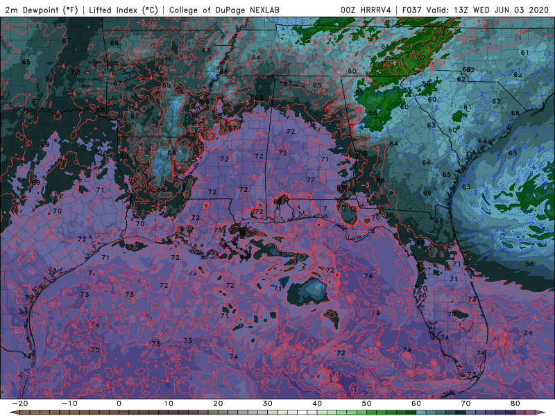
Task: Click the "F037" forecast hour text
Action: [413, 10]
